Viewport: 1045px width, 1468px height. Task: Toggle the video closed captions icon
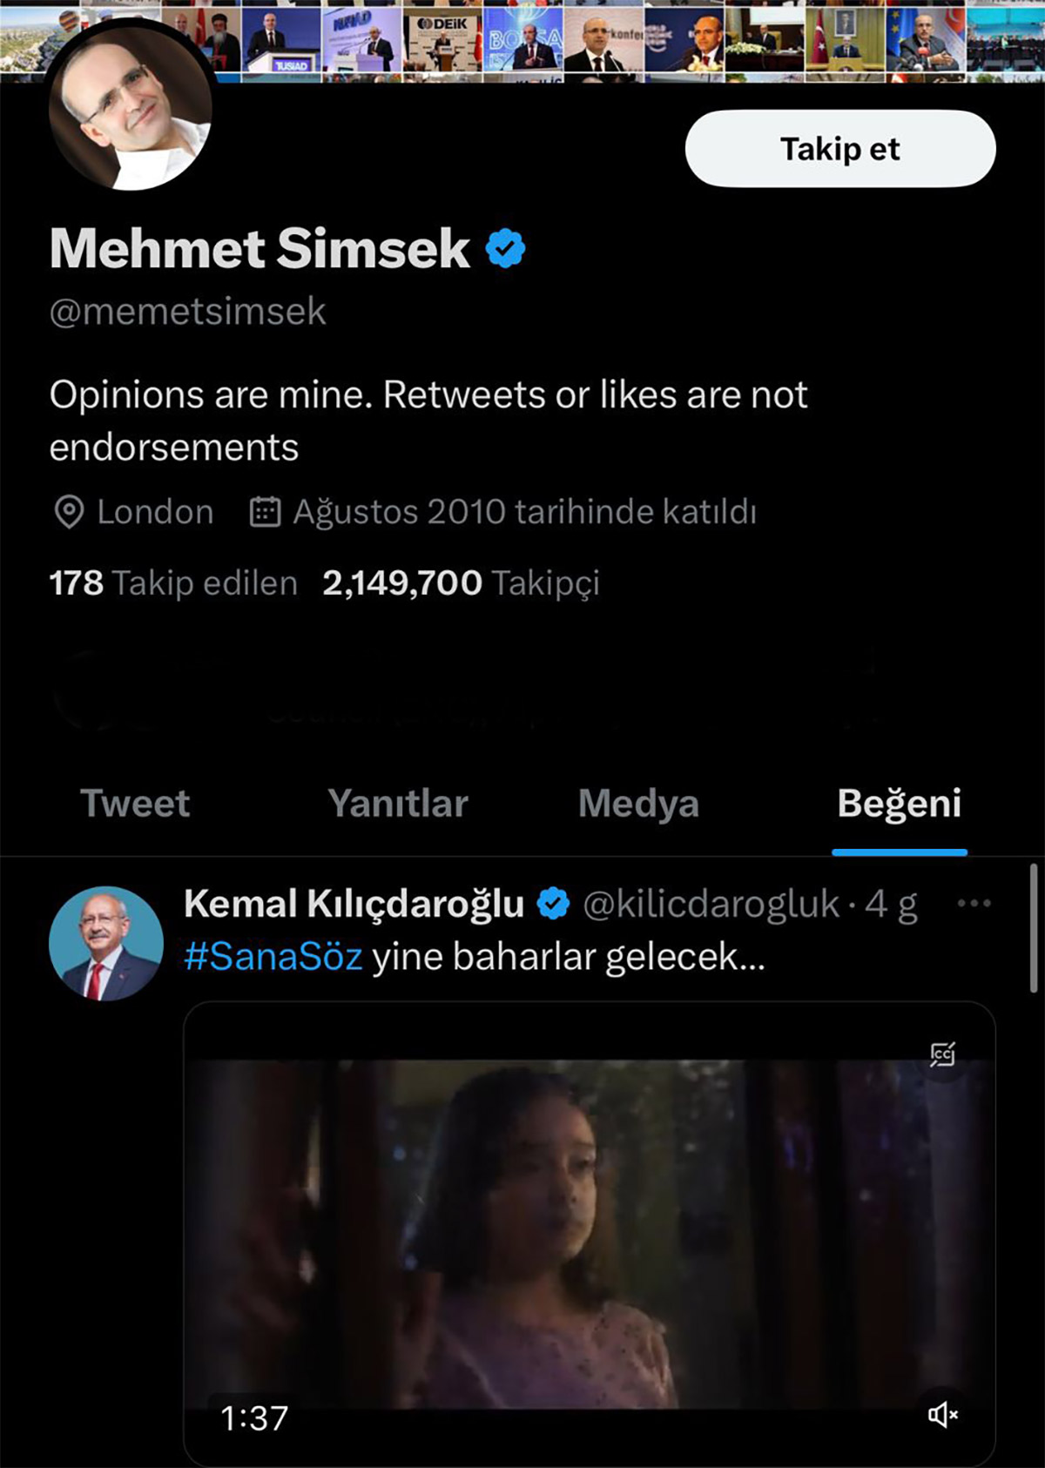[942, 1054]
